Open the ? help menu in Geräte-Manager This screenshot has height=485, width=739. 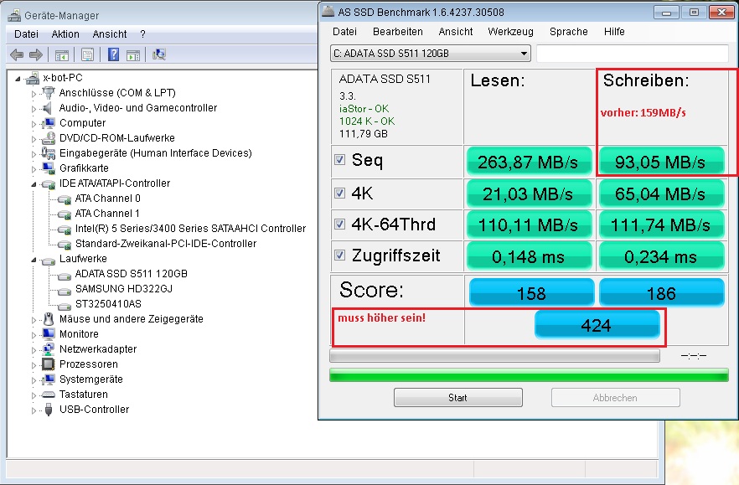[x=142, y=34]
